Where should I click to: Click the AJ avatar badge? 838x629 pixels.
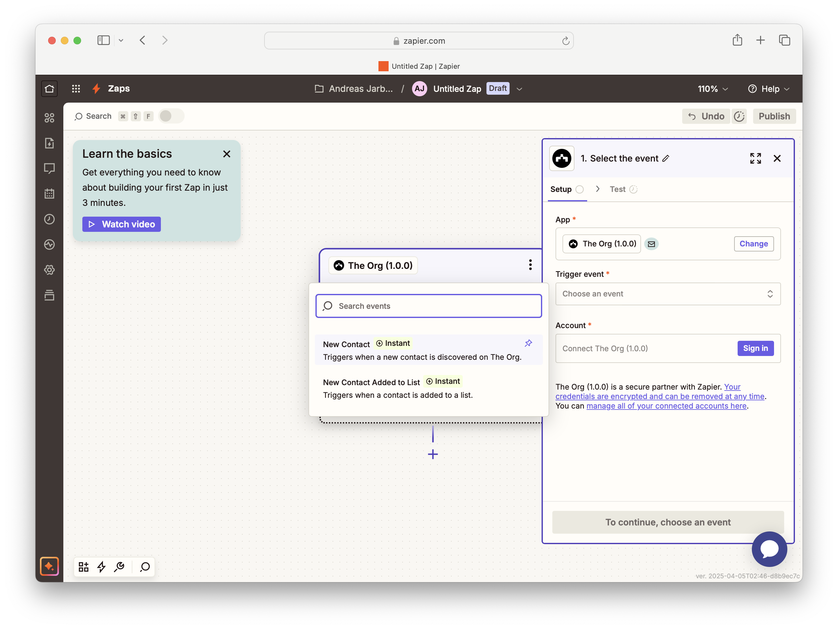point(419,89)
